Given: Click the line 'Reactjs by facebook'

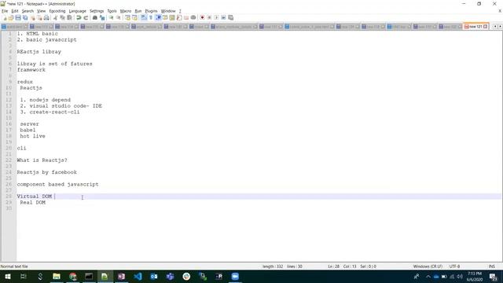Looking at the screenshot, I should [47, 172].
